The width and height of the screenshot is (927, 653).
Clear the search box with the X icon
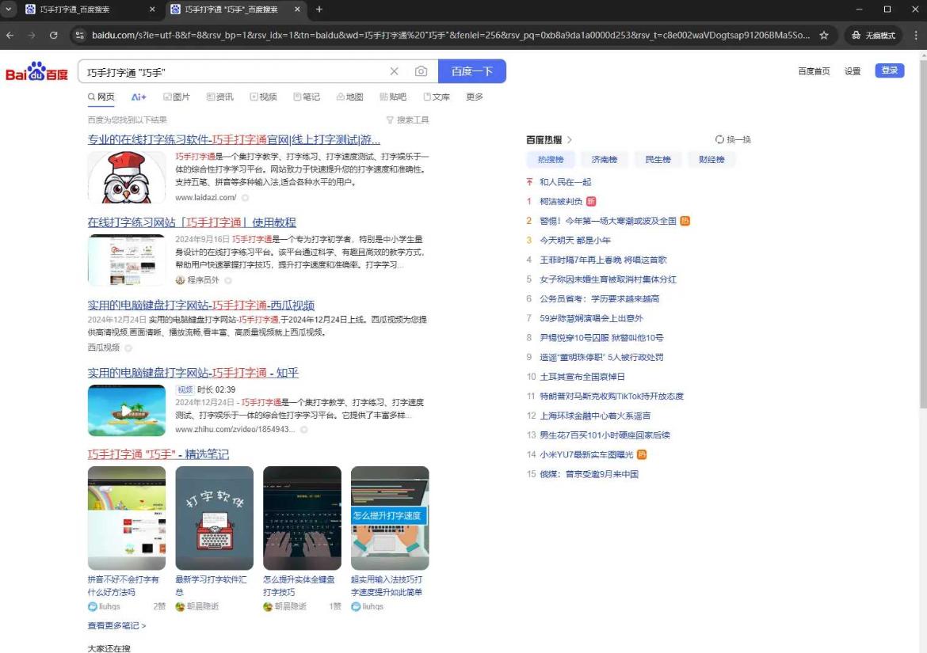395,71
